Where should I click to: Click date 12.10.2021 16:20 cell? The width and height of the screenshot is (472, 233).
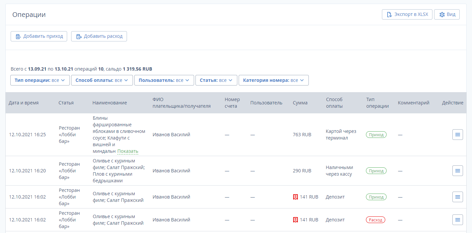(27, 171)
